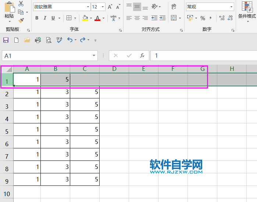Click the Select All corner triangle
257x202 pixels.
[9, 69]
